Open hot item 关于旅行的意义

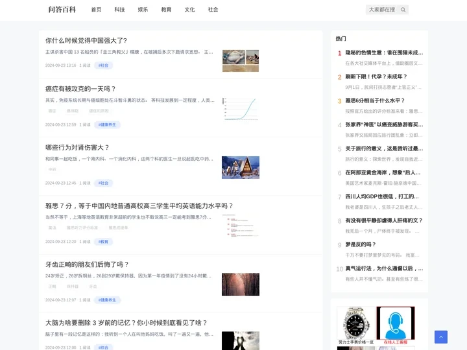(384, 148)
